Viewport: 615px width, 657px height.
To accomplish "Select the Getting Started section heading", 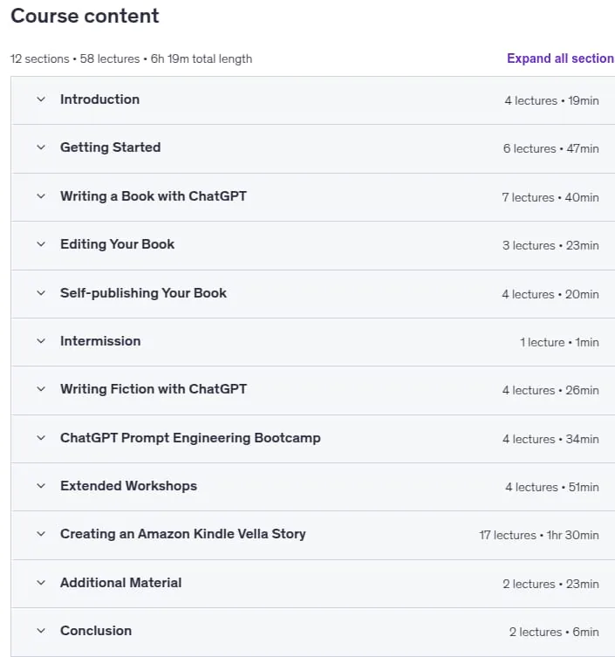I will tap(110, 147).
